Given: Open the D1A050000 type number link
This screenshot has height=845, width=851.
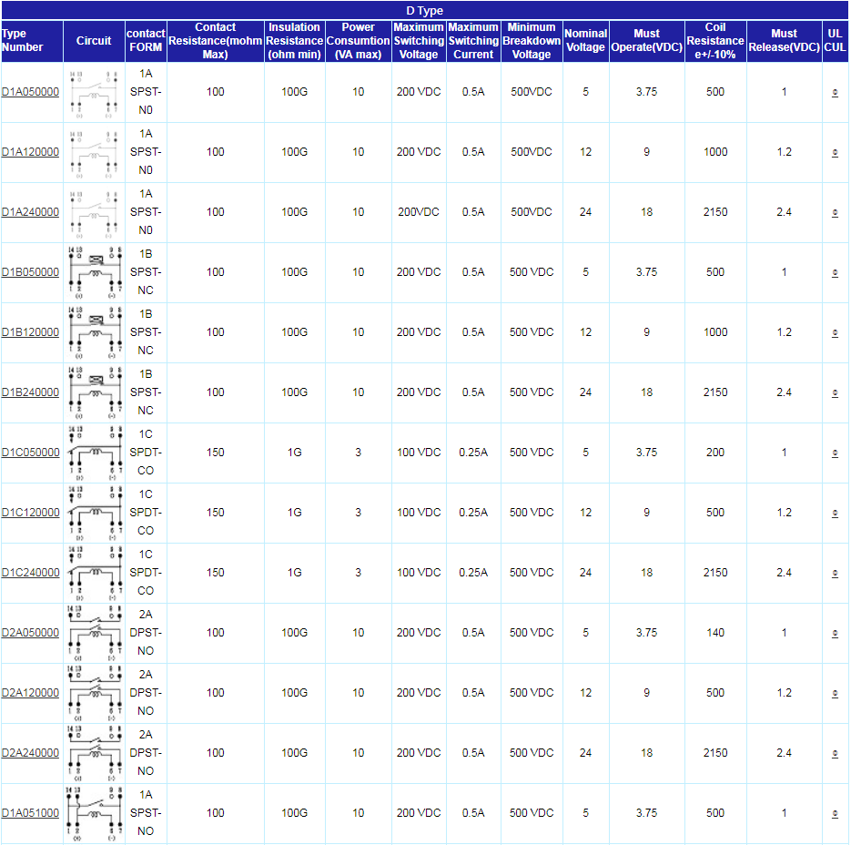Looking at the screenshot, I should [30, 92].
